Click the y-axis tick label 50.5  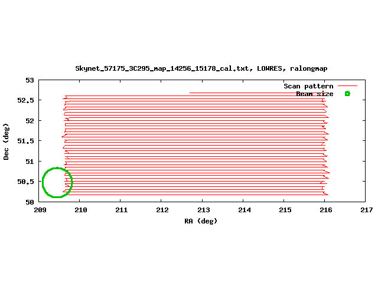pos(26,182)
